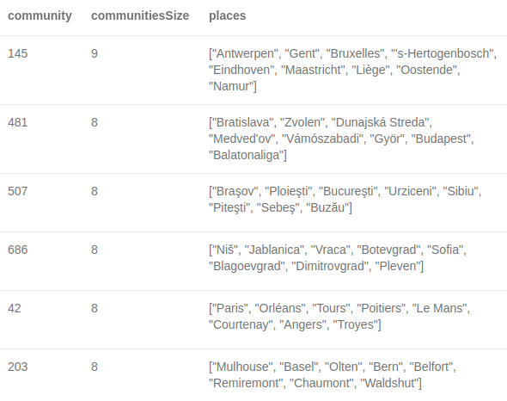Click the places column header
The image size is (507, 401).
pos(228,15)
